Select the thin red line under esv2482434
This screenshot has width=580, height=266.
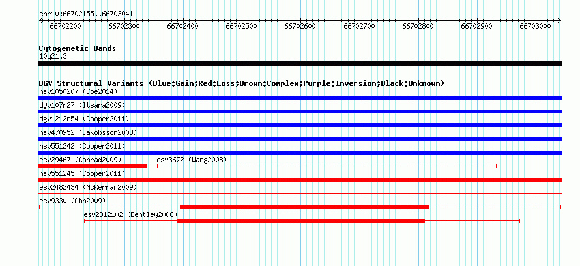pos(300,194)
